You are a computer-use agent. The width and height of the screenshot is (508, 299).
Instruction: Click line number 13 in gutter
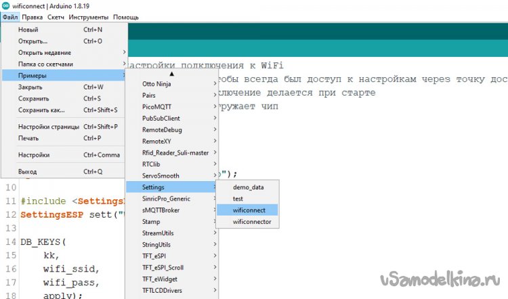point(11,228)
